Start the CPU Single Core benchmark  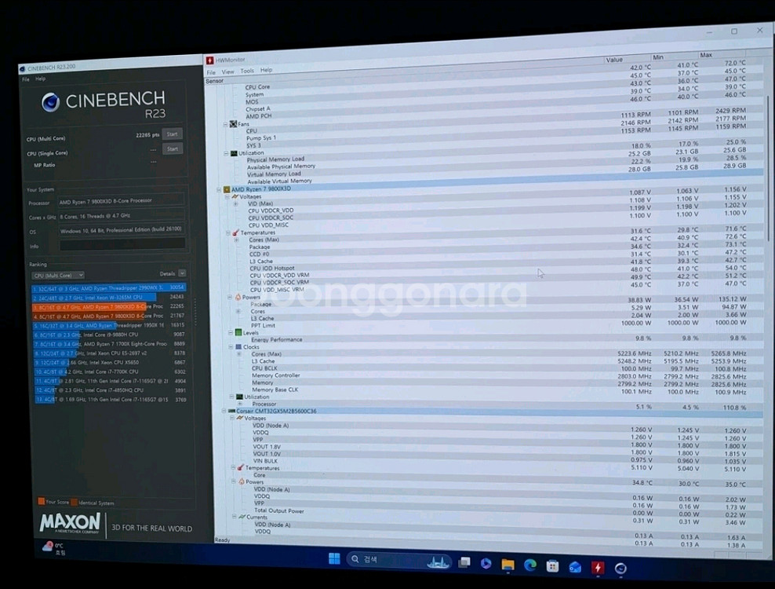173,148
